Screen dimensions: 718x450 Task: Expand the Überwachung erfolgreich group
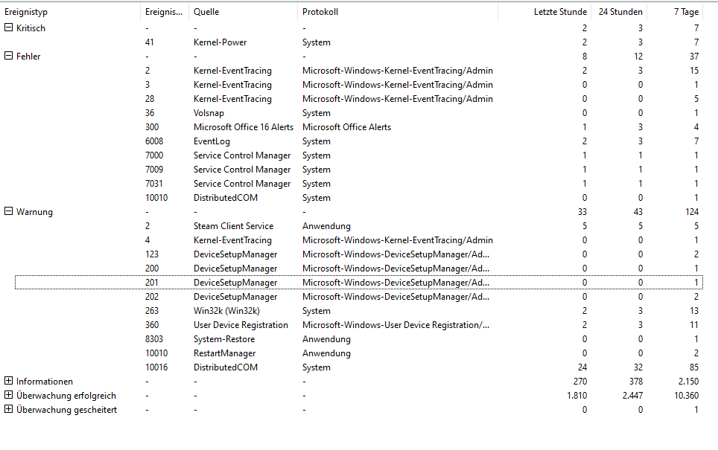point(8,395)
